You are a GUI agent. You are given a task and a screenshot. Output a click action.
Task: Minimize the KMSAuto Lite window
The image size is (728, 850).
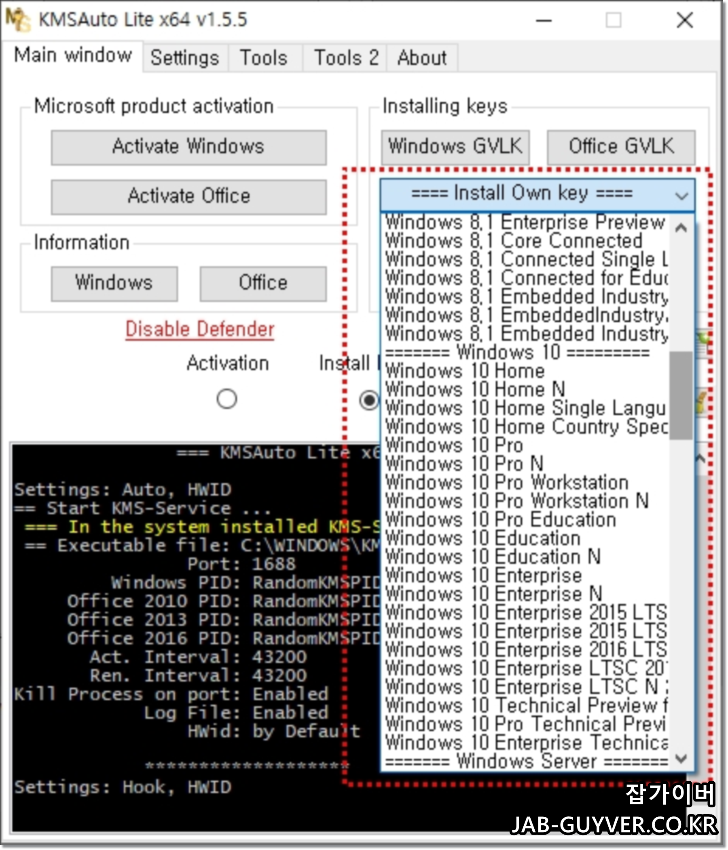[x=544, y=20]
